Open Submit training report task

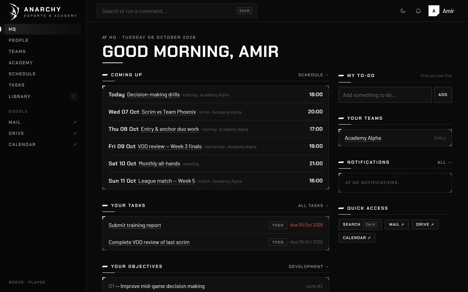click(135, 225)
